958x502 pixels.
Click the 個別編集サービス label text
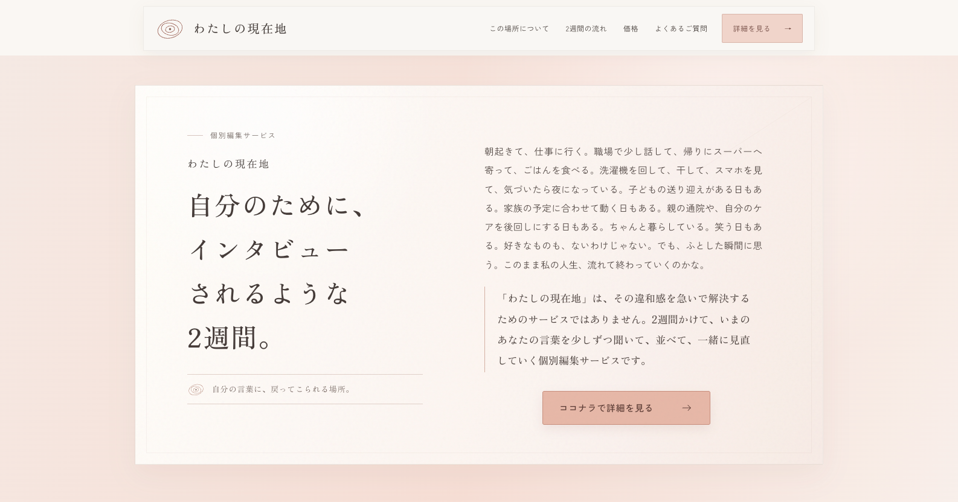tap(243, 135)
